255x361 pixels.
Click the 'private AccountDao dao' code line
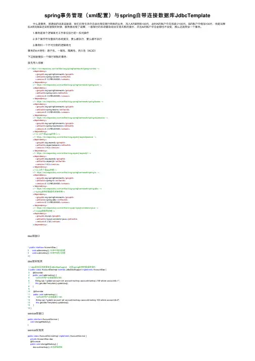click(x=41, y=339)
